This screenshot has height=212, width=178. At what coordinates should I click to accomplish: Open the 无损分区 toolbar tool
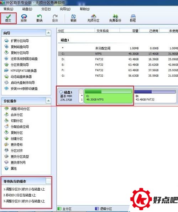click(x=93, y=18)
